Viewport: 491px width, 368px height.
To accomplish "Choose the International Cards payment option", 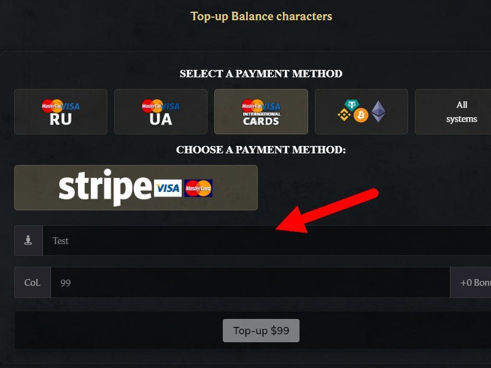I will 261,112.
